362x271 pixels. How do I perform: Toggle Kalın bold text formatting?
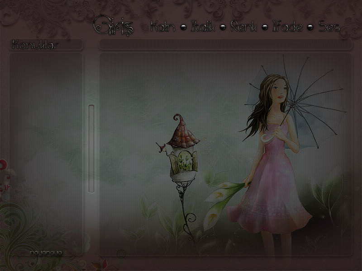pos(163,27)
